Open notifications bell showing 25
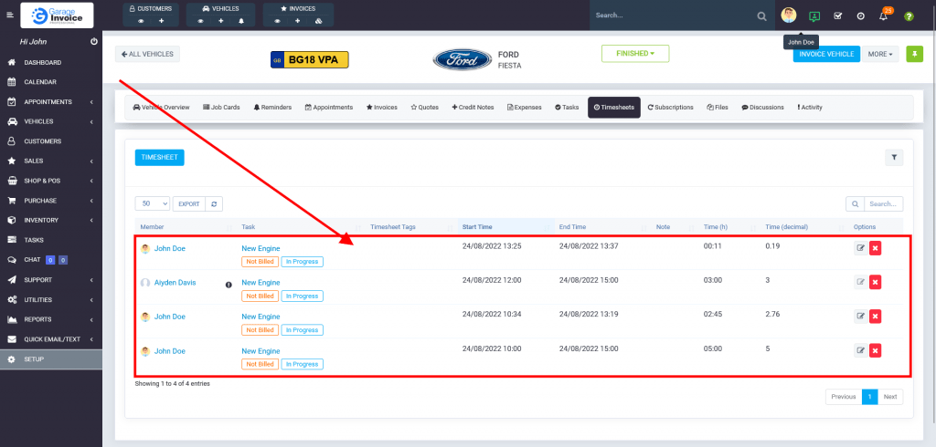 pyautogui.click(x=884, y=16)
